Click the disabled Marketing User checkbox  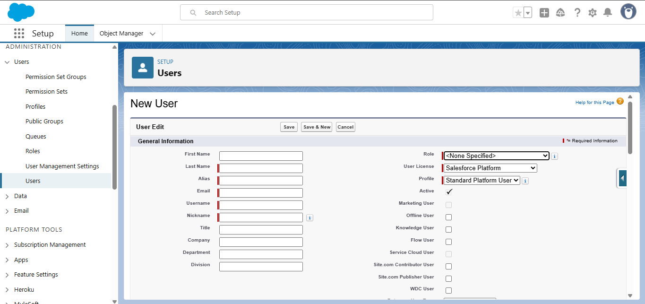[448, 205]
